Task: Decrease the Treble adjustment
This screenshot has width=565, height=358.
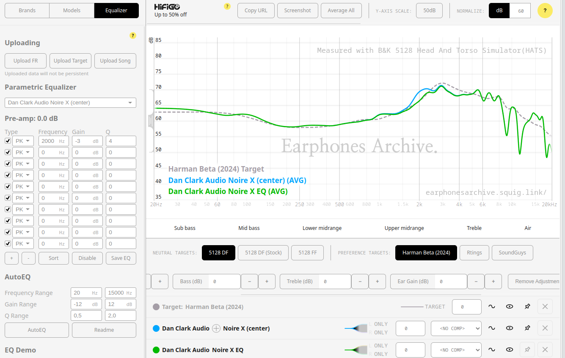Action: point(360,281)
